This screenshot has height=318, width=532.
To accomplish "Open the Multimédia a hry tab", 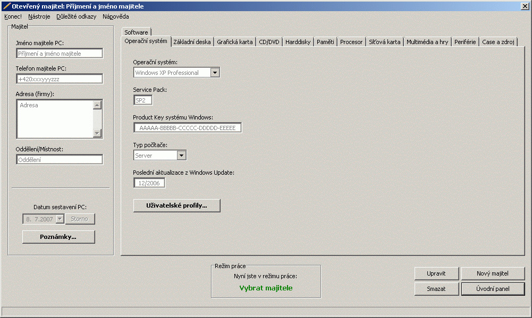I will point(427,42).
